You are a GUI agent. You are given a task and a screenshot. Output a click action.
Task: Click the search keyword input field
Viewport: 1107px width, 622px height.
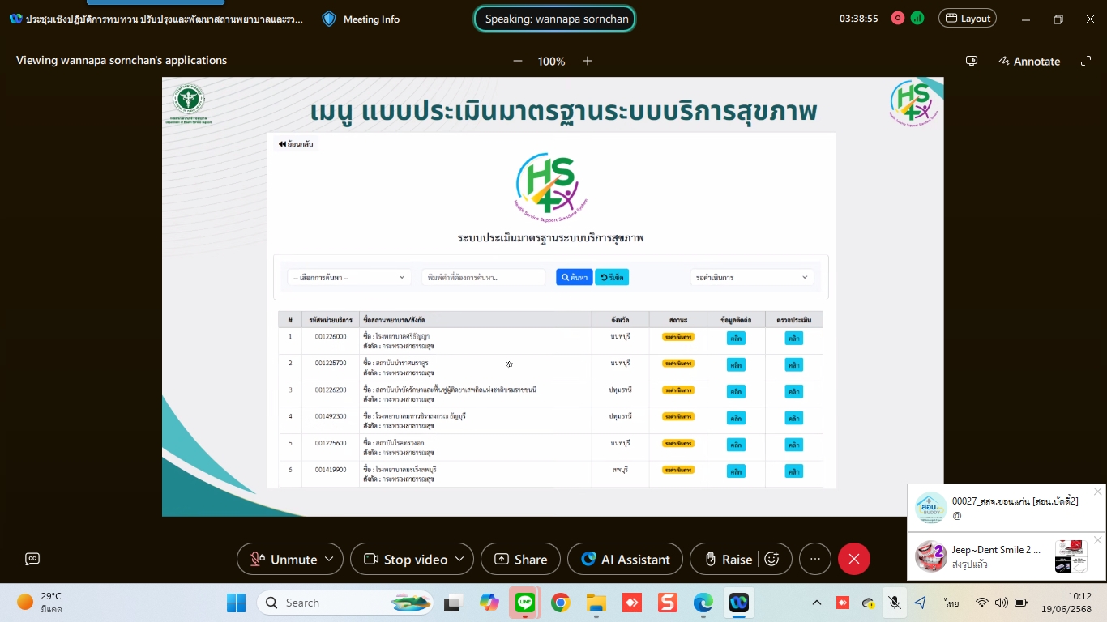(x=484, y=277)
